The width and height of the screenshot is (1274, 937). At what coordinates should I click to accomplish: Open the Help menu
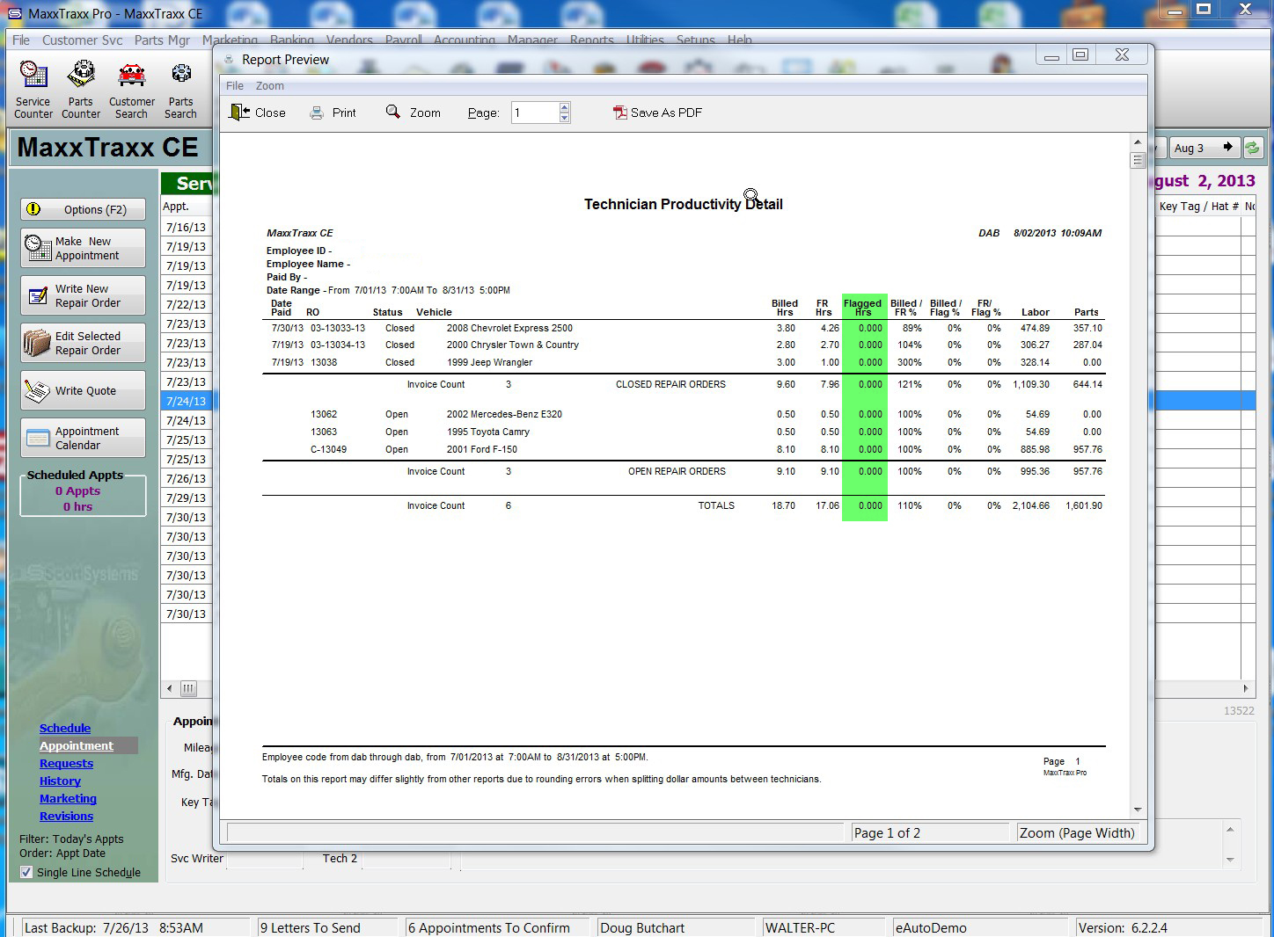740,40
